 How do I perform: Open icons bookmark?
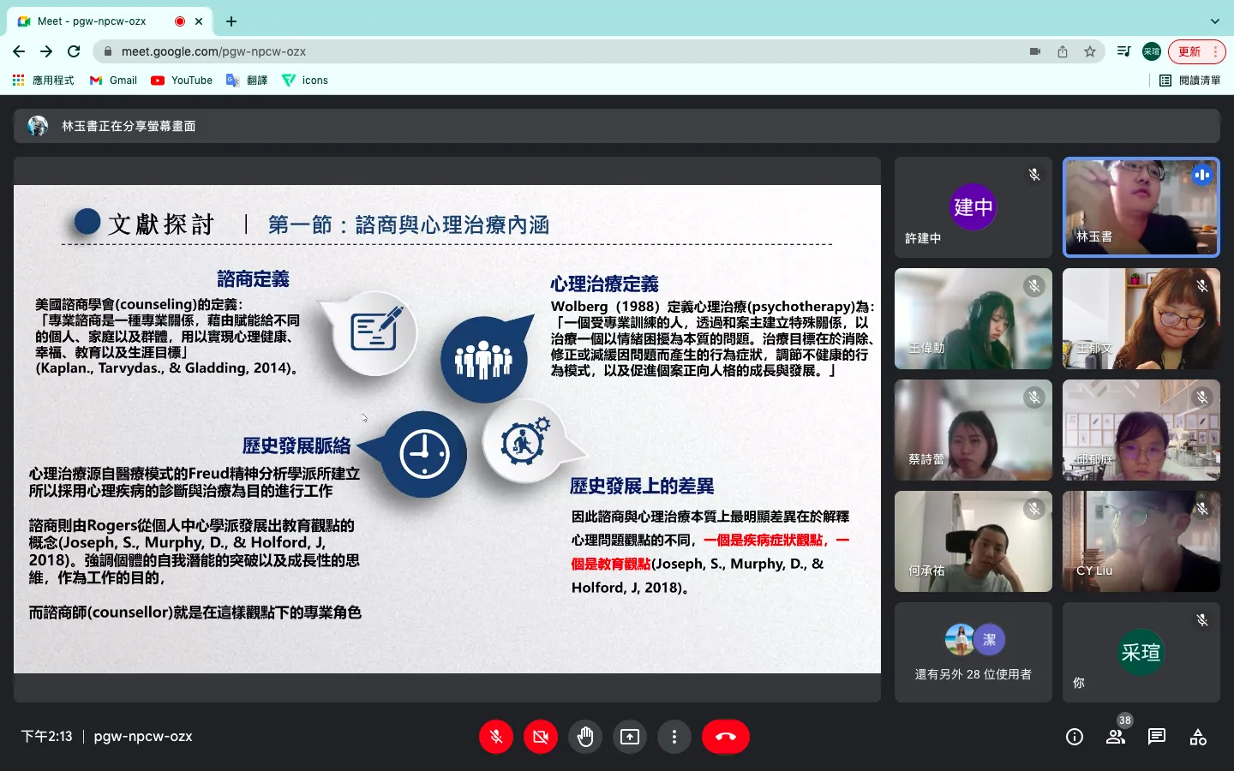[x=305, y=81]
